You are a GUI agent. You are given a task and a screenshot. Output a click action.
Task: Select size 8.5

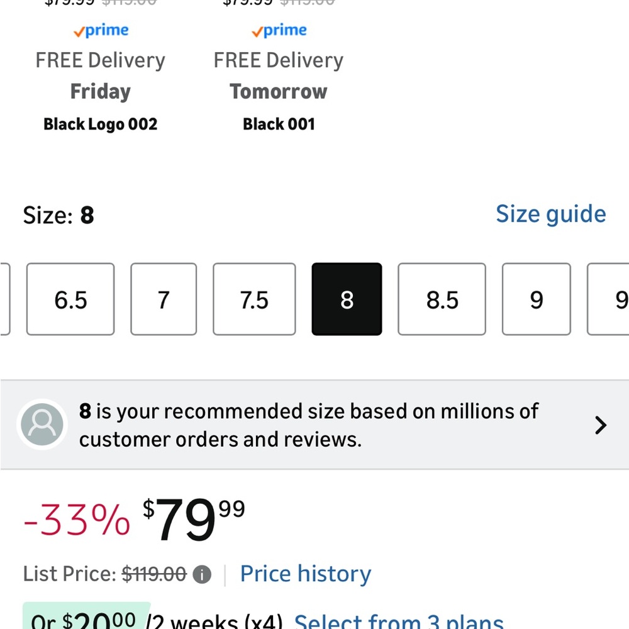442,299
